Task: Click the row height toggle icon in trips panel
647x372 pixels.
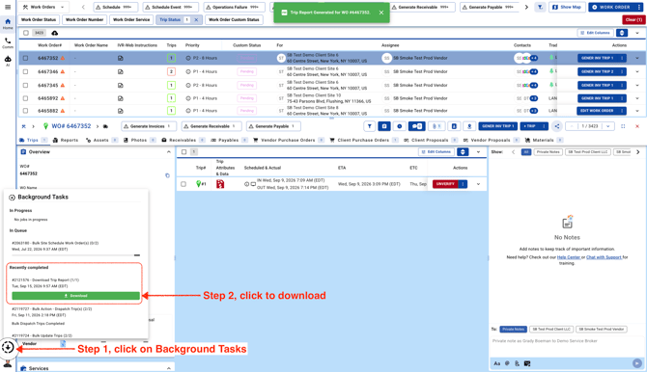Action: (x=463, y=152)
